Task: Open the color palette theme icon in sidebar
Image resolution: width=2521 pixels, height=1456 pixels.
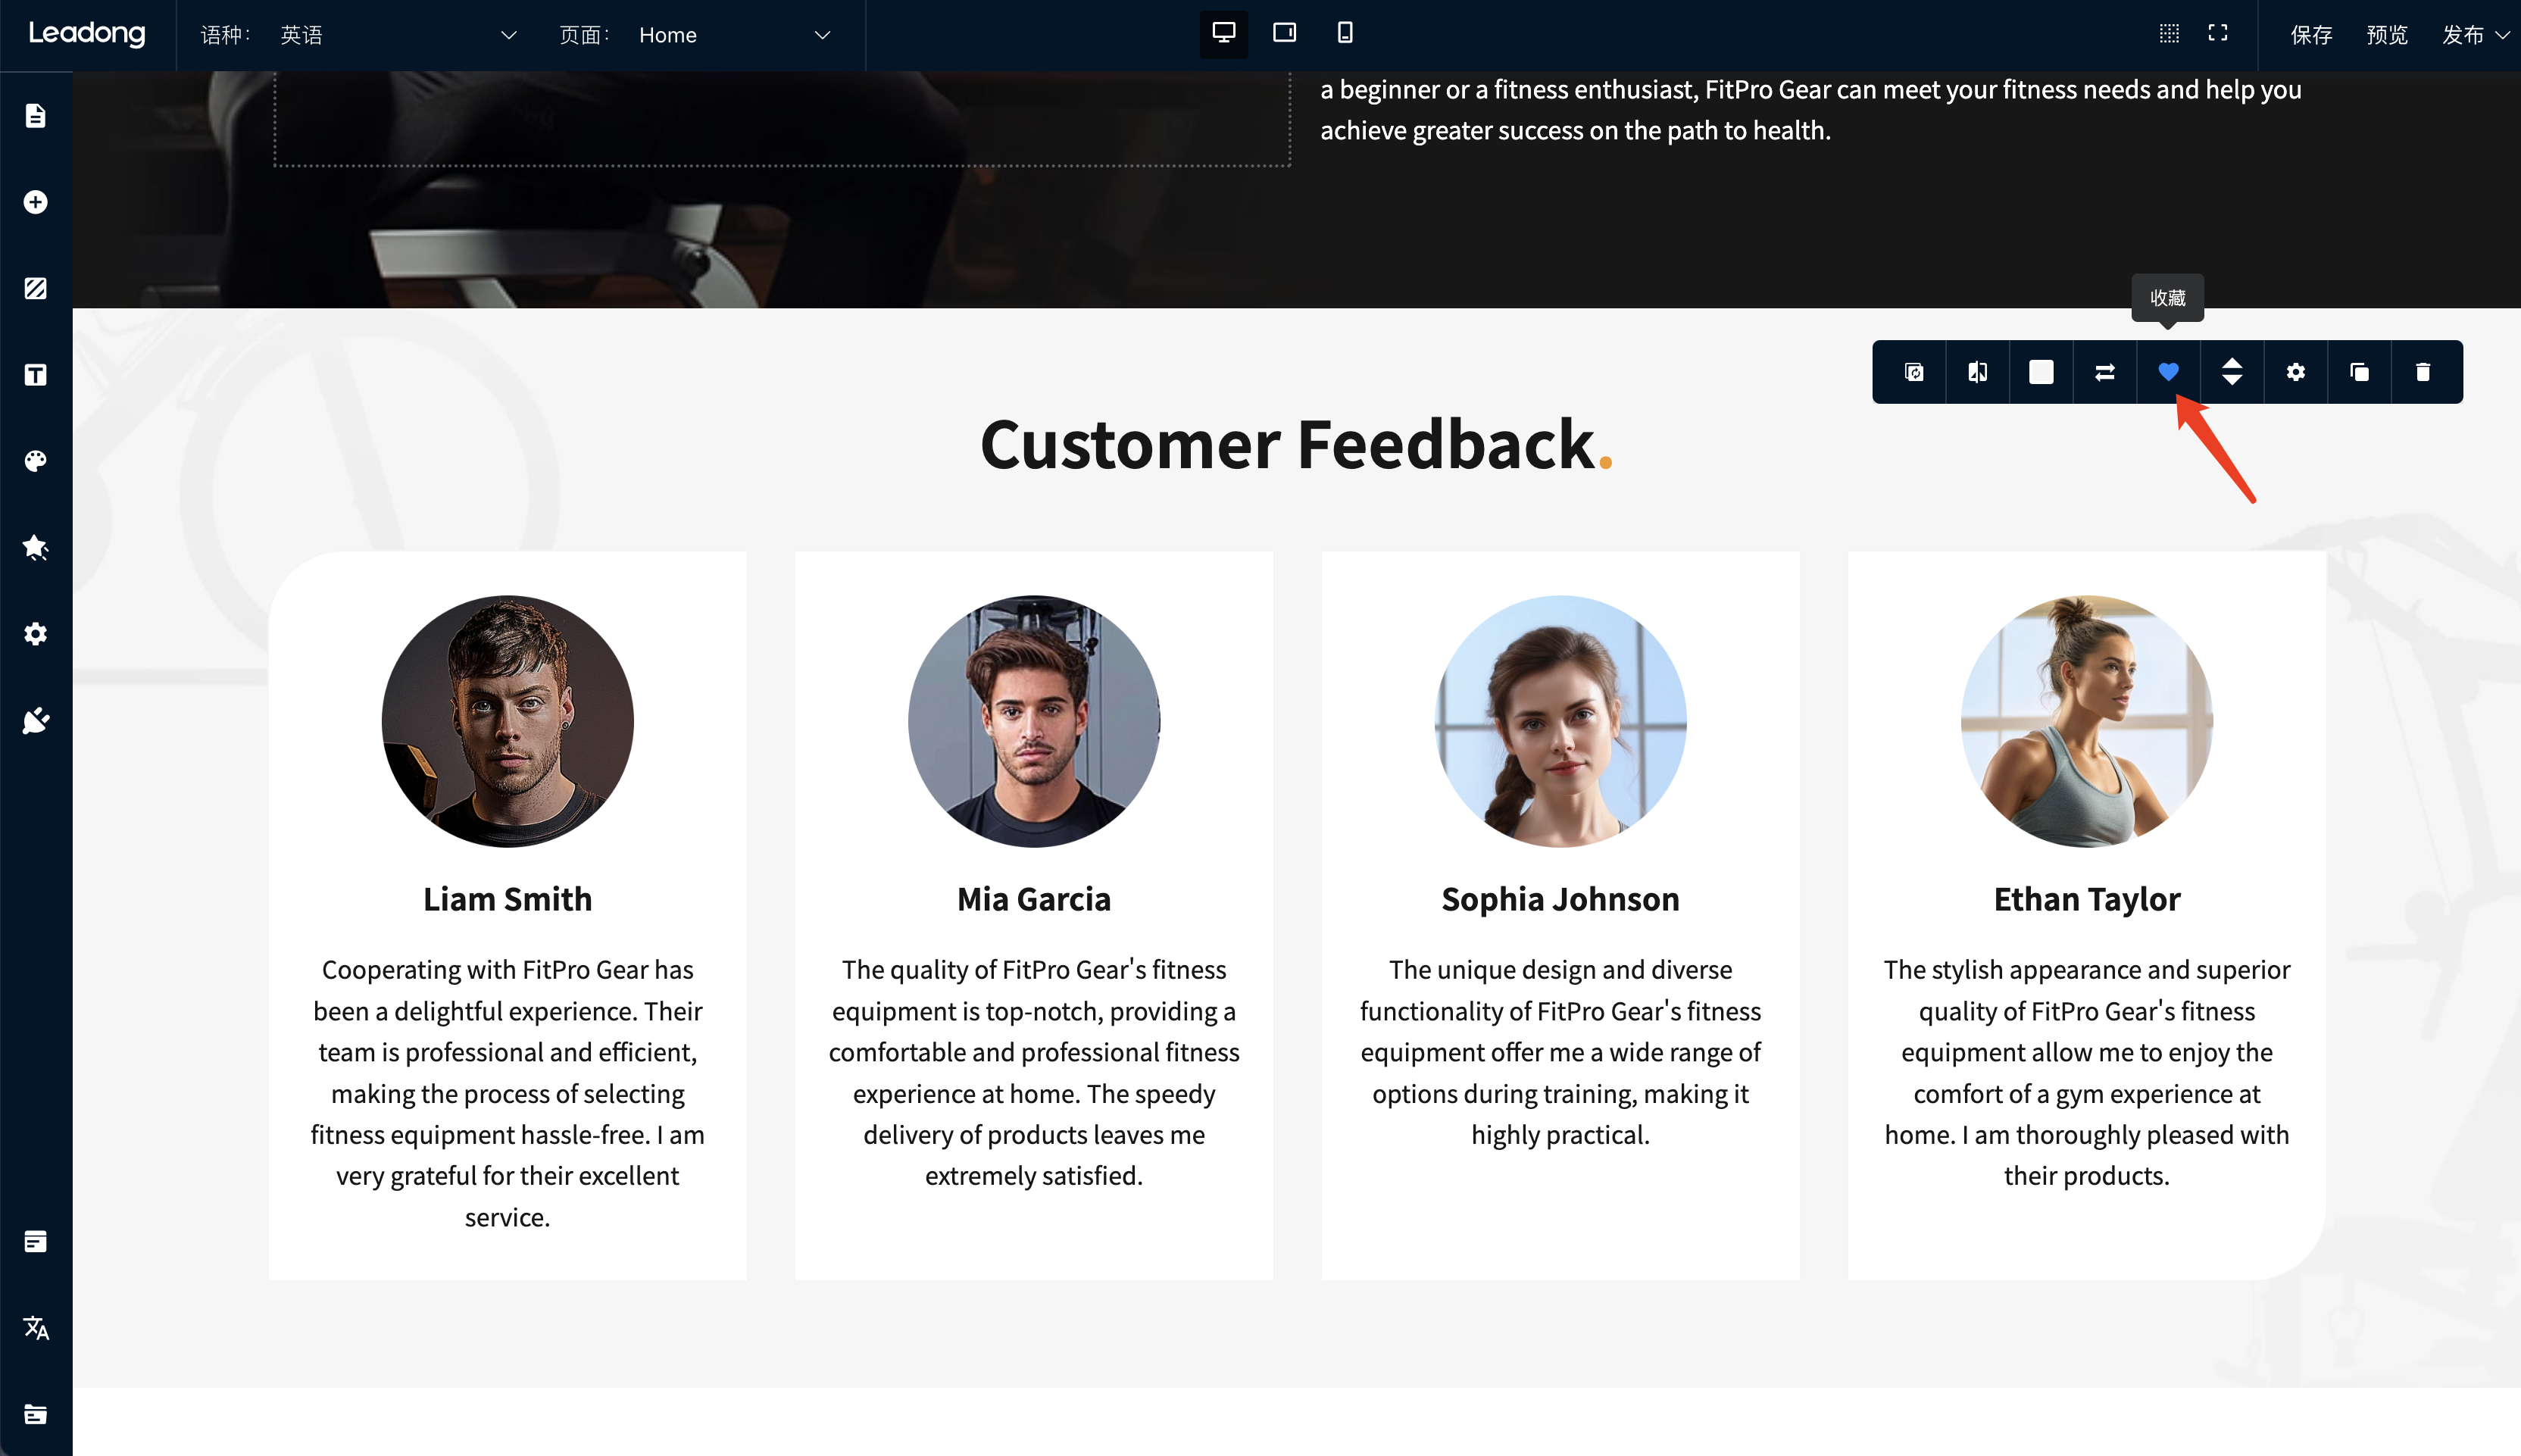Action: coord(36,461)
